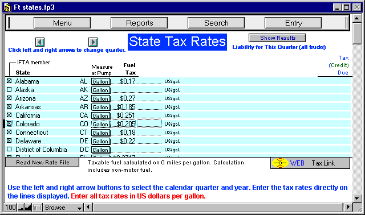The image size is (365, 215).
Task: Click District of Columbia state name
Action: 41,150
